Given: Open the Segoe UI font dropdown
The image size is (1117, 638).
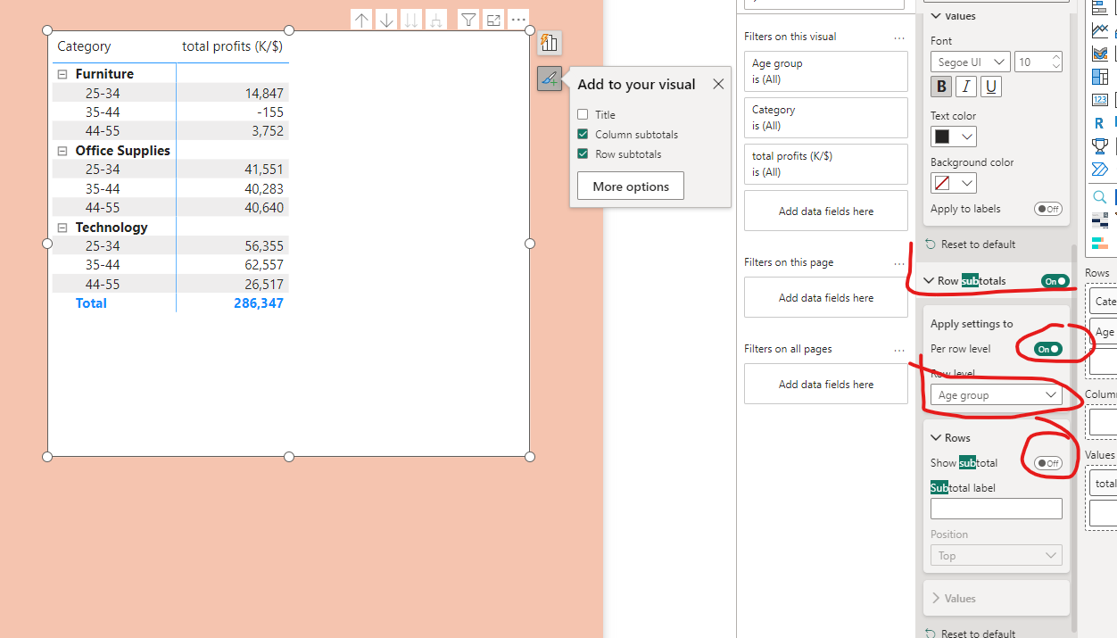Looking at the screenshot, I should coord(971,62).
